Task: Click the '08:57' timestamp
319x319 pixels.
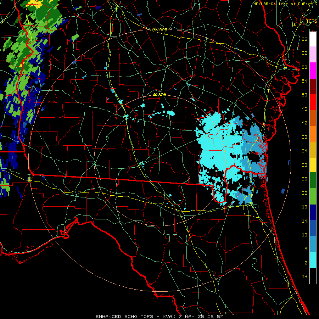Action: pyautogui.click(x=216, y=317)
